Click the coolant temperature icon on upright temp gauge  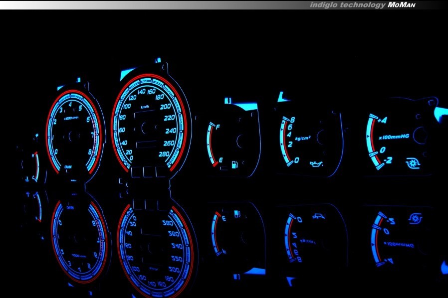(27, 179)
